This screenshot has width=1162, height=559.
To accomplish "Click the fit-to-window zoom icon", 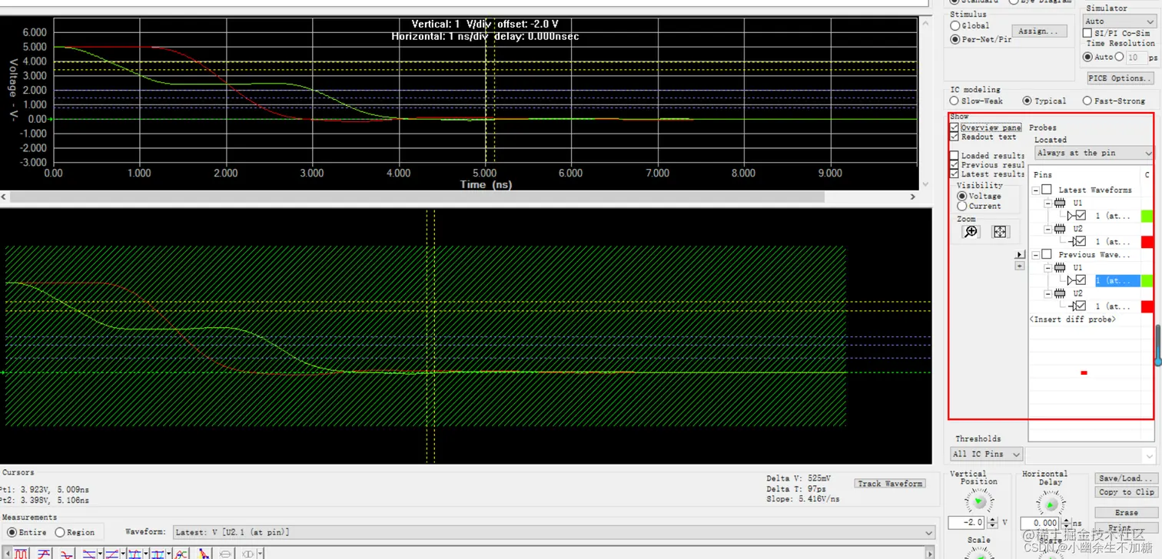I will click(x=1000, y=232).
